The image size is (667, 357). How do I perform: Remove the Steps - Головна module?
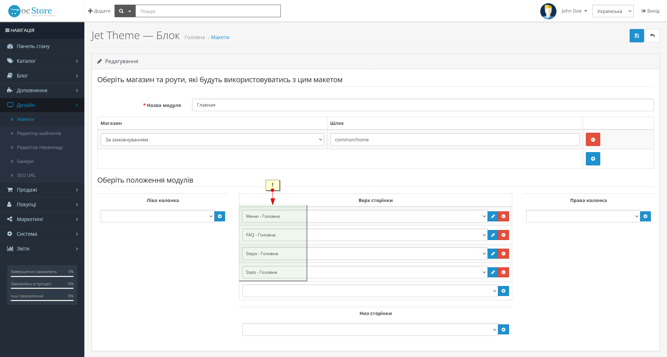[x=504, y=254]
